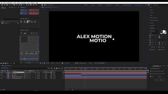Select the Pan Behind (anchor point) tool
The width and height of the screenshot is (168, 94).
16,5
